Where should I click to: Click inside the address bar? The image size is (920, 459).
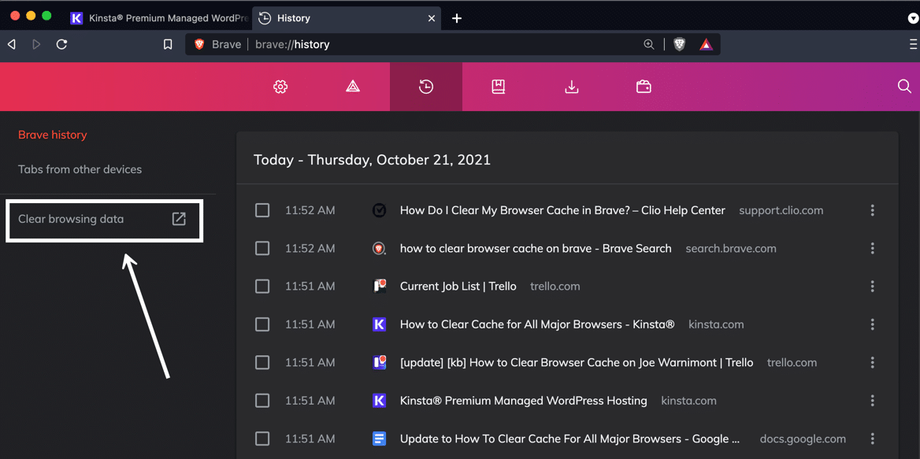[433, 44]
